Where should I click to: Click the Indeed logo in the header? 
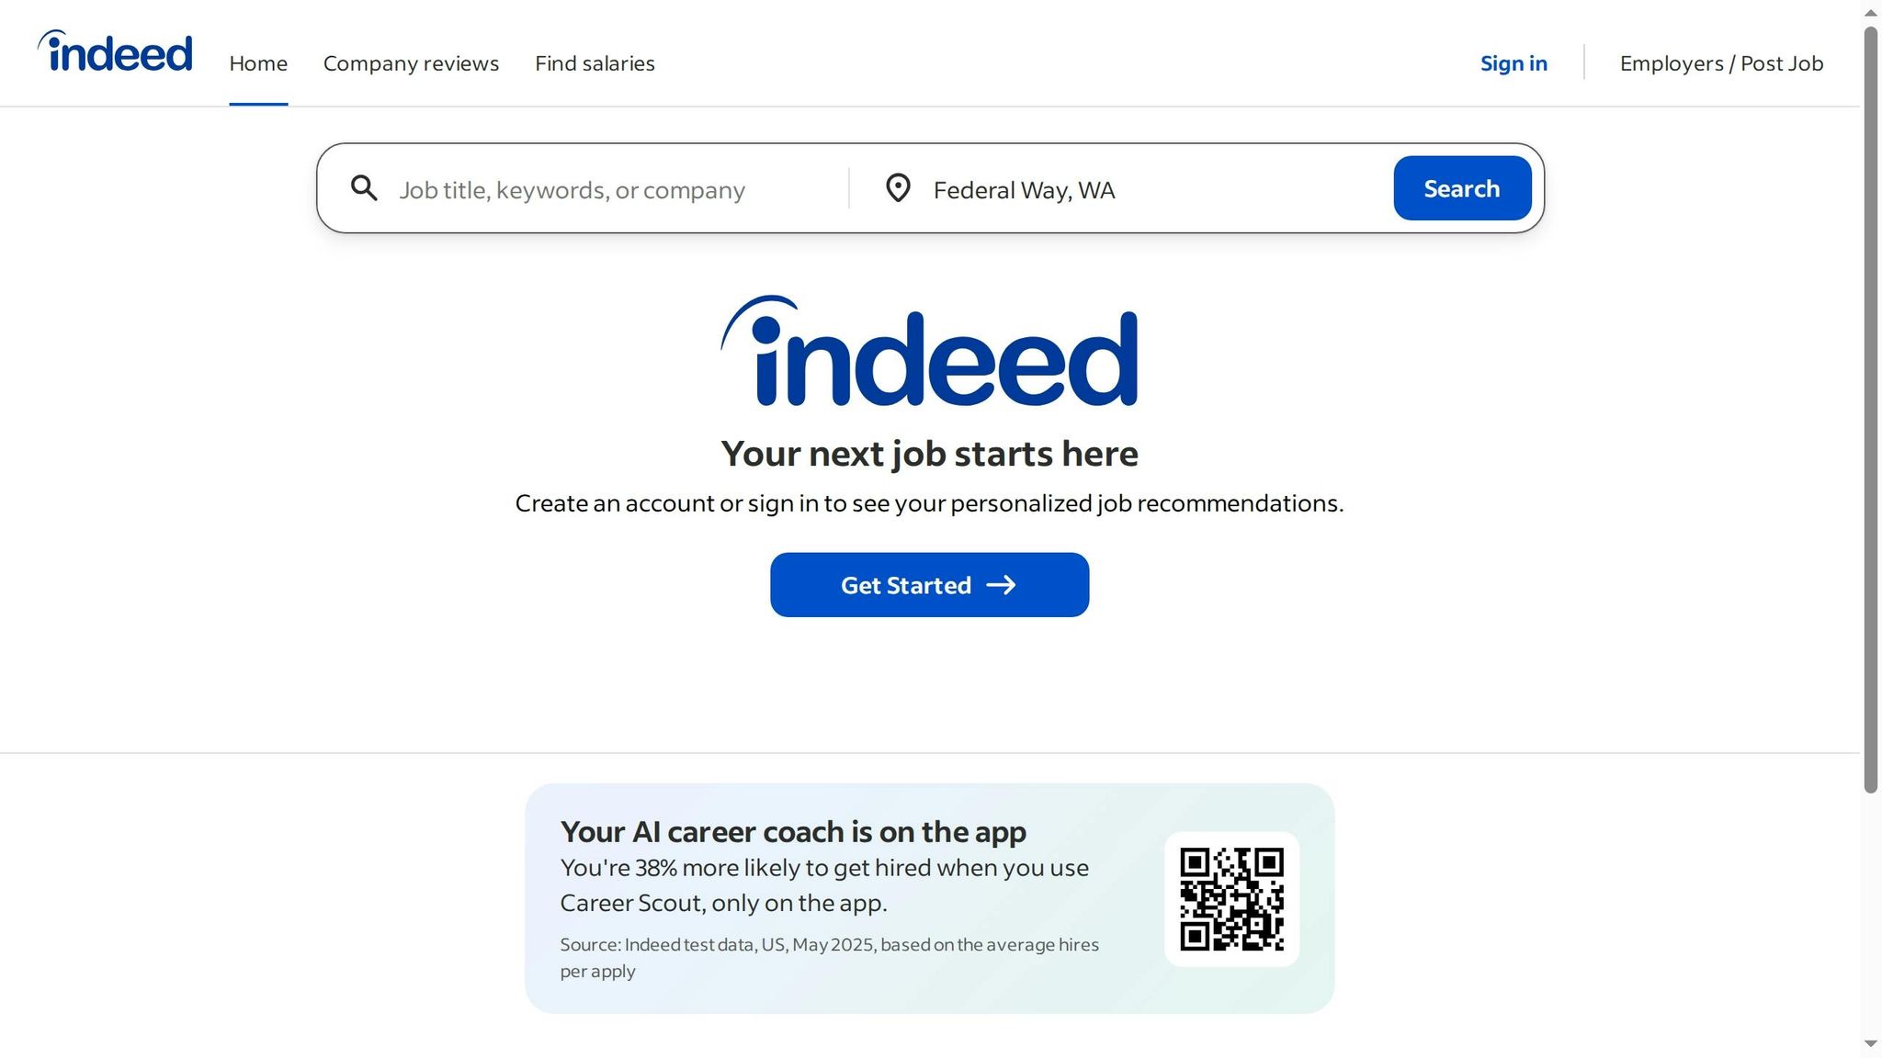click(x=116, y=52)
